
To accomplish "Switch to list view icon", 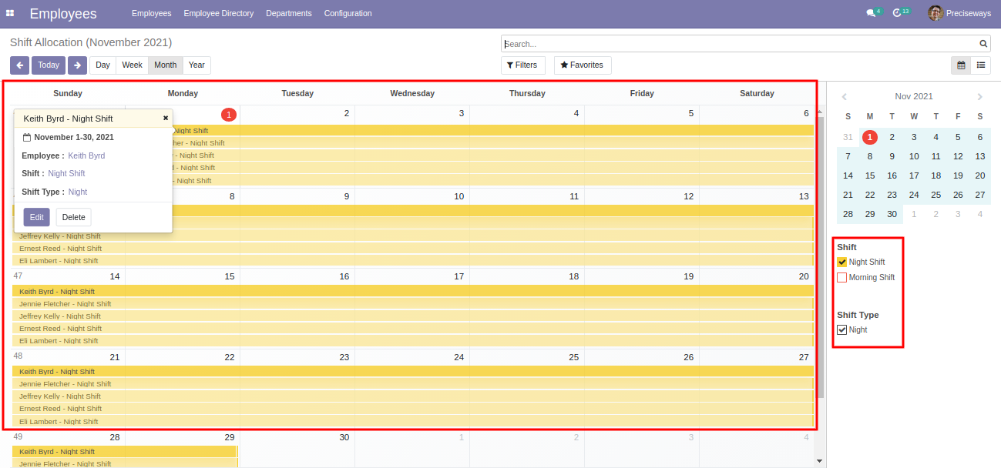I will 981,65.
